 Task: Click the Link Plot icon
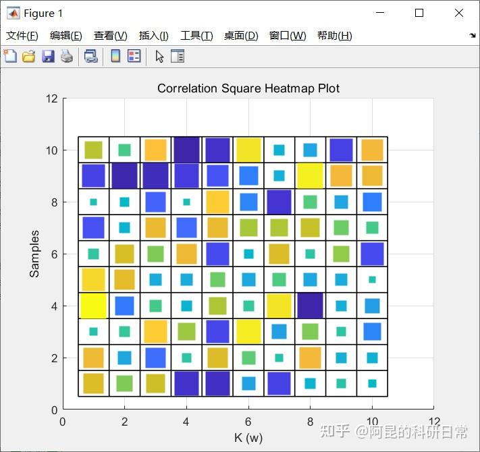tap(90, 56)
